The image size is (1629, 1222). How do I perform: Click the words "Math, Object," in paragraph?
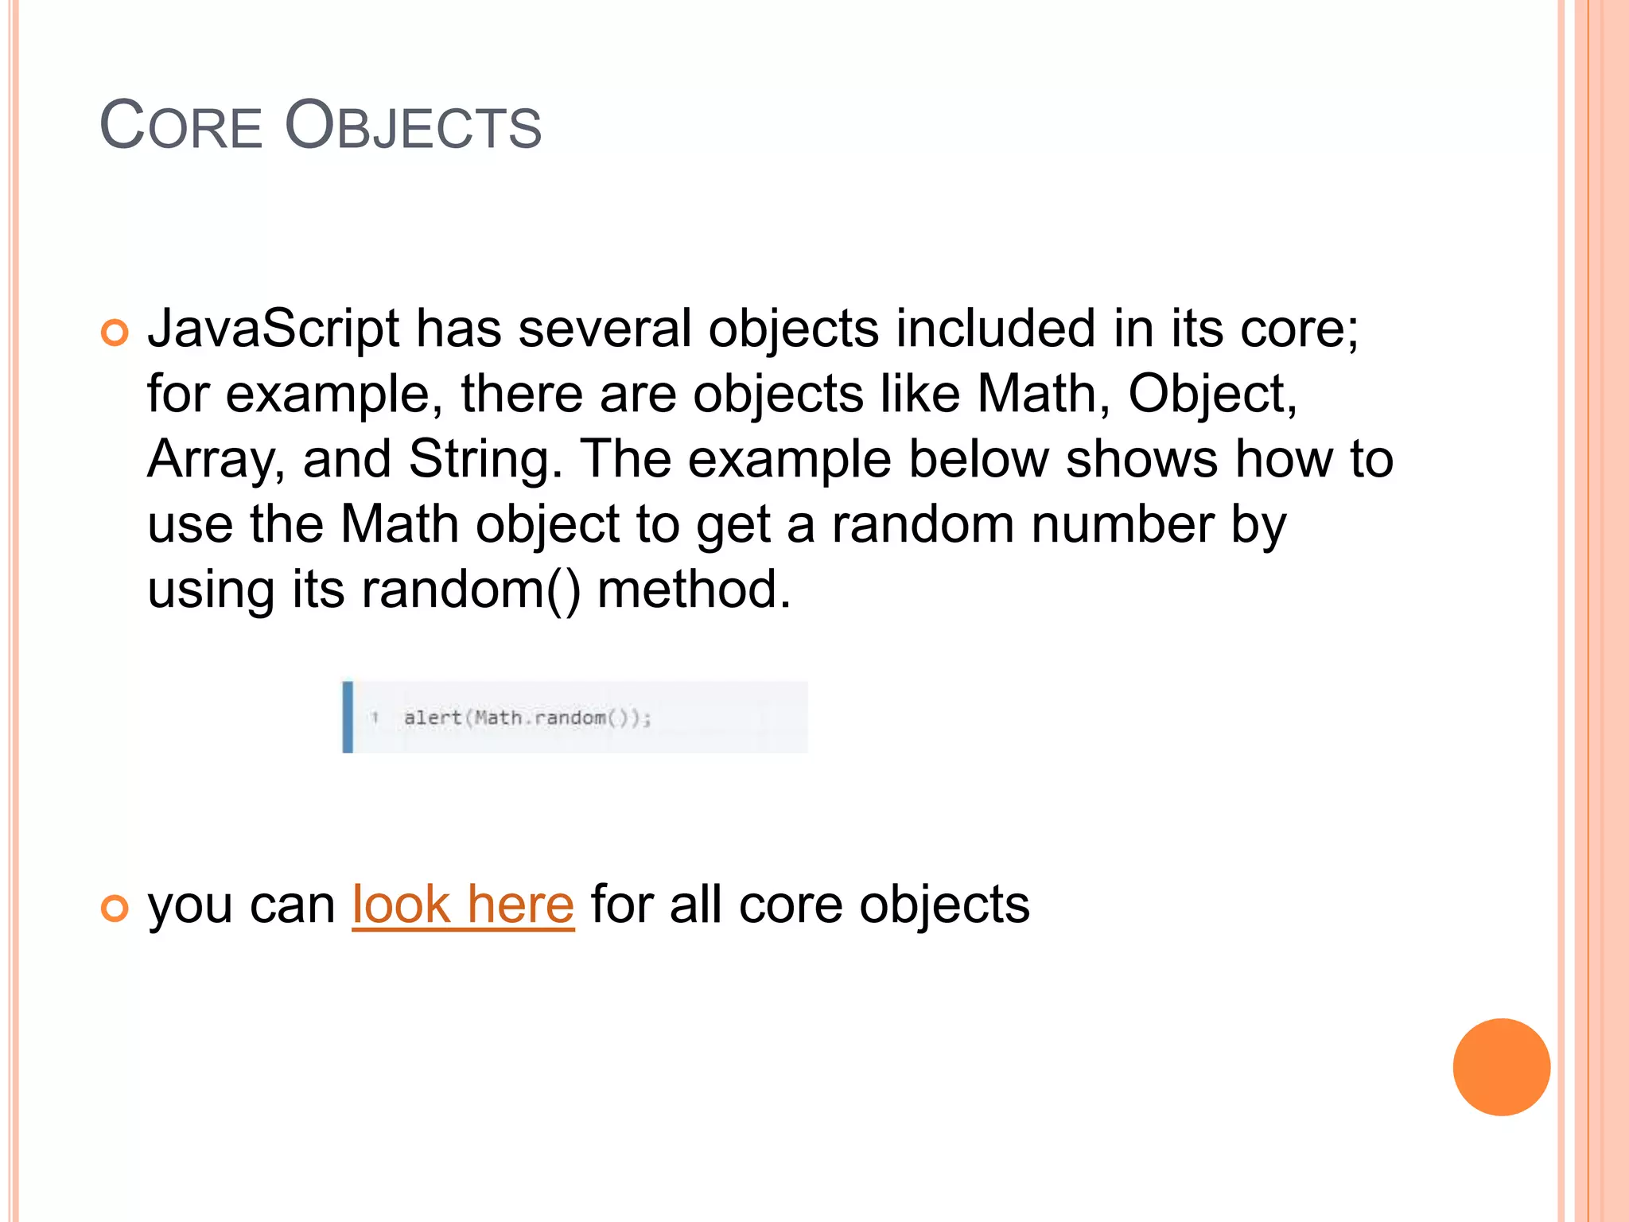tap(1136, 394)
